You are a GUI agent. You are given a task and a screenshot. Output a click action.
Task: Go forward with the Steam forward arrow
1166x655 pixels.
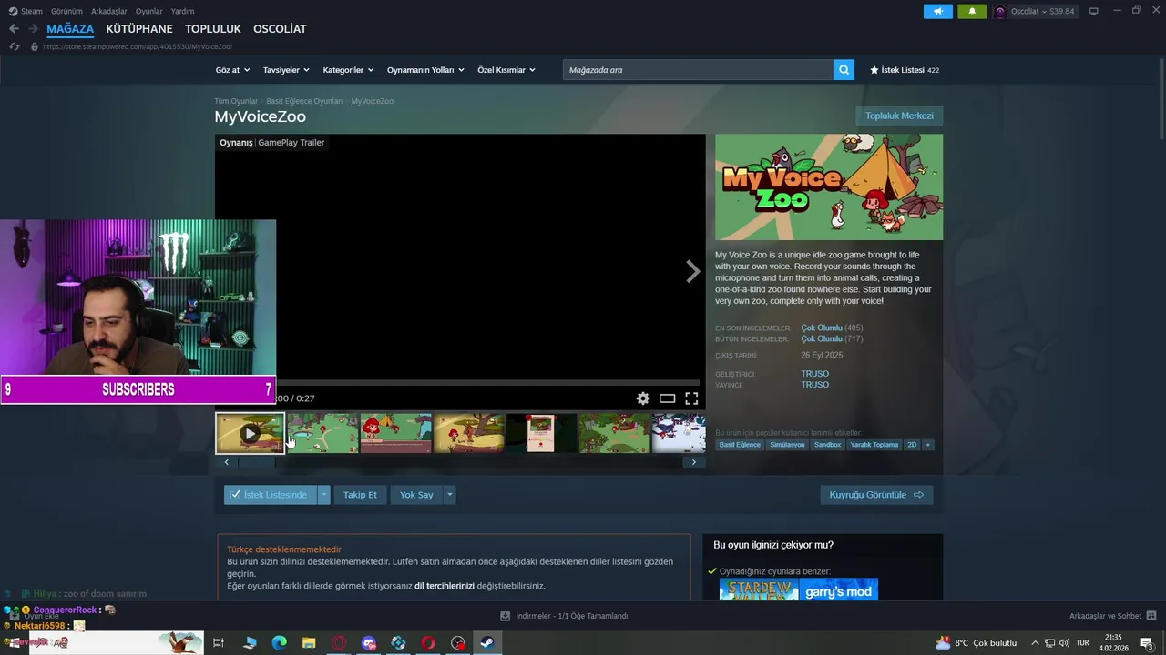coord(33,29)
